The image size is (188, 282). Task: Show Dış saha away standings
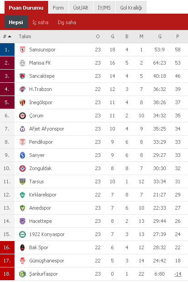(x=67, y=22)
